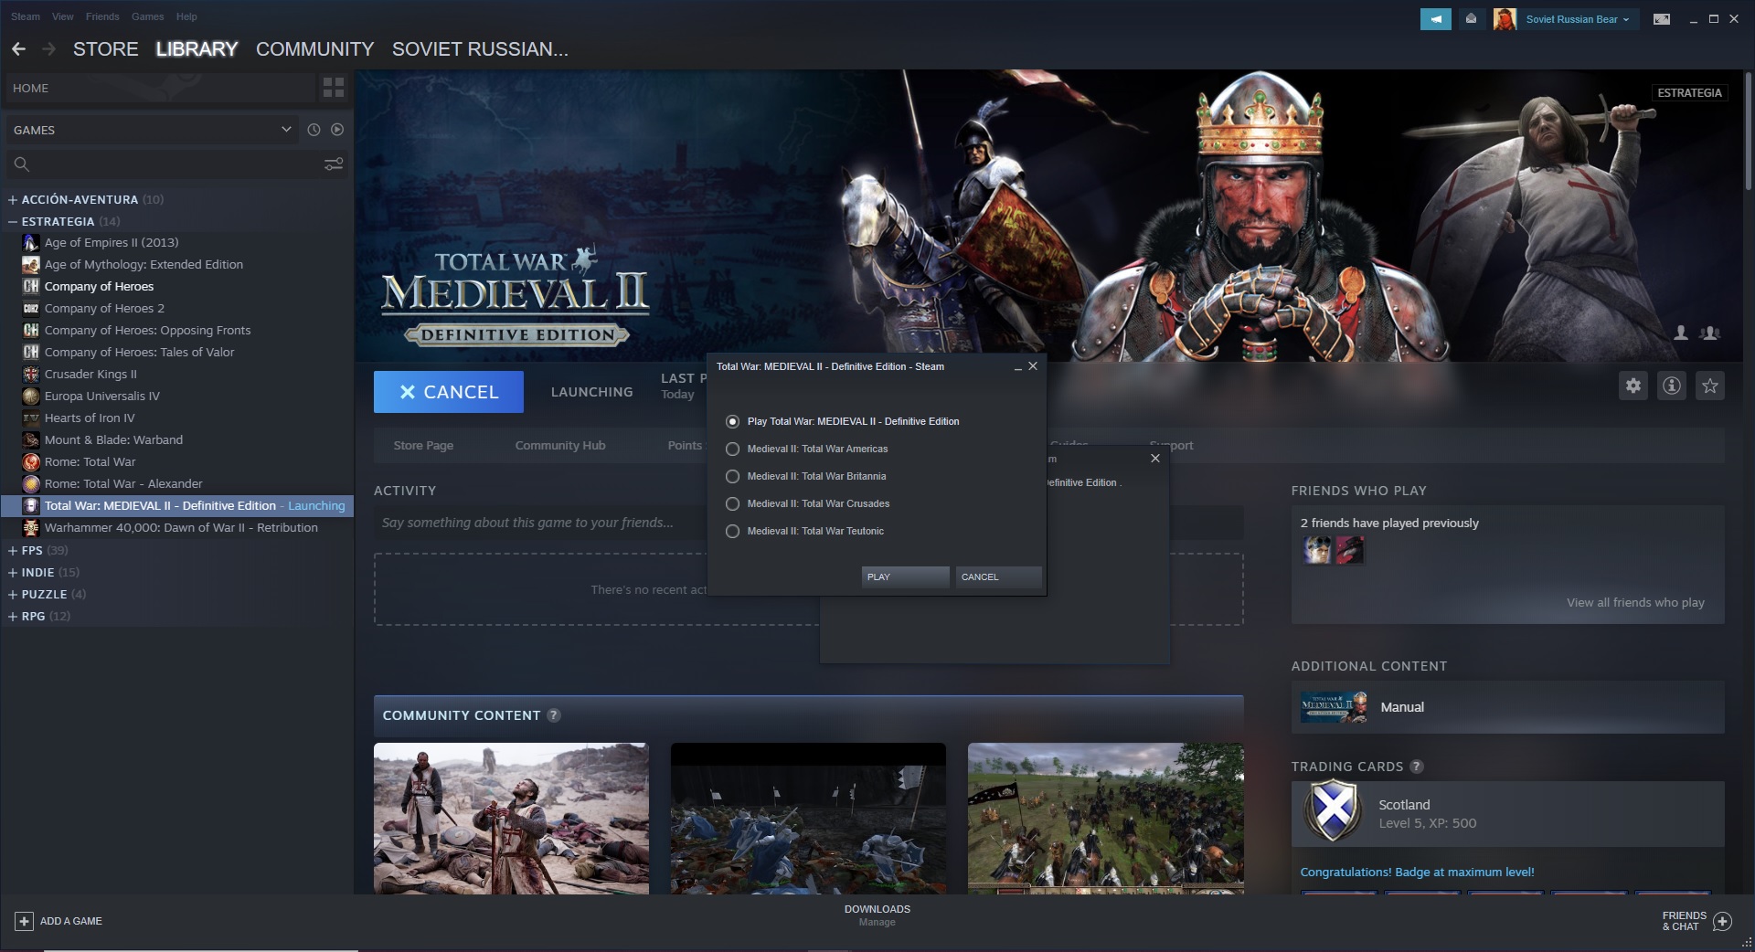Click the trading cards help icon
Viewport: 1755px width, 952px height.
(x=1417, y=767)
